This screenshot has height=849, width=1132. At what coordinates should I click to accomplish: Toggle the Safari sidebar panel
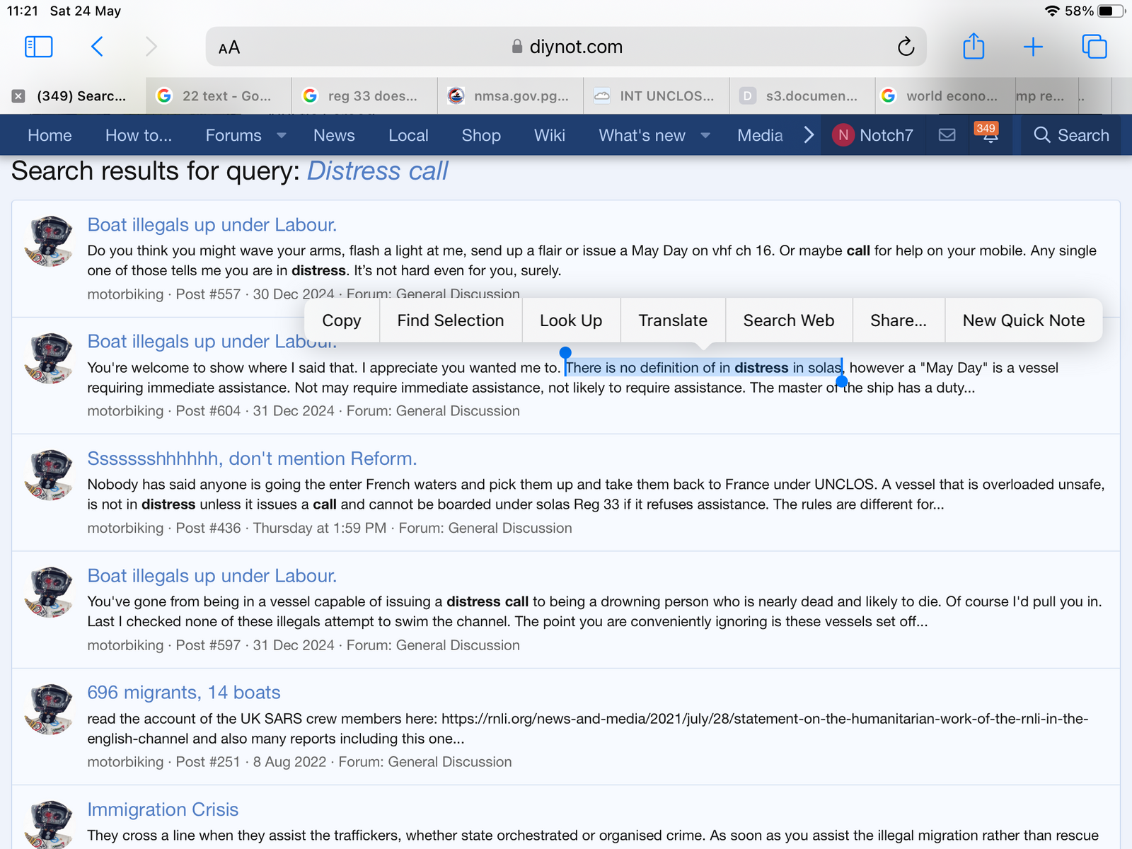point(39,47)
